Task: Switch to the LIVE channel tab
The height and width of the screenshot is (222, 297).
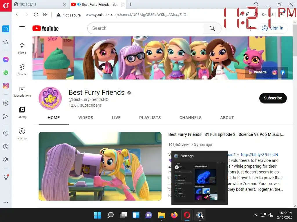Action: 116,118
